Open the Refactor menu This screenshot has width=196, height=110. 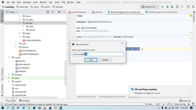point(43,2)
